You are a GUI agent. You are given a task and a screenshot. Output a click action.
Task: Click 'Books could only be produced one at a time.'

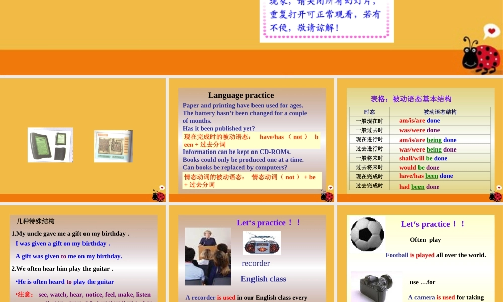click(243, 160)
